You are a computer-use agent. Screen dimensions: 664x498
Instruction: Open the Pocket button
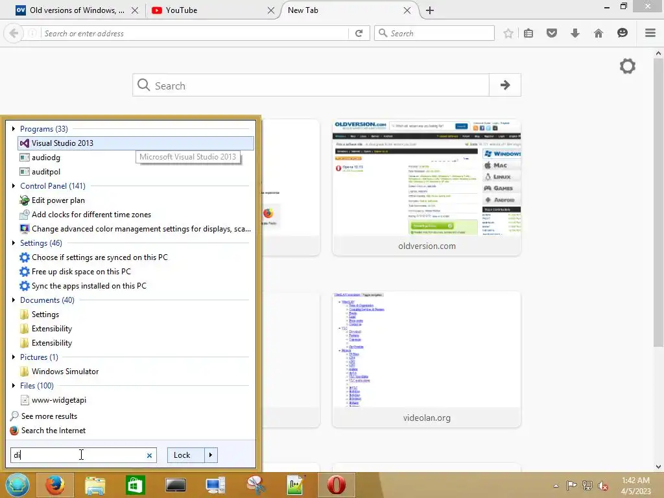pyautogui.click(x=552, y=33)
